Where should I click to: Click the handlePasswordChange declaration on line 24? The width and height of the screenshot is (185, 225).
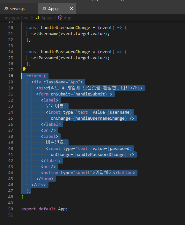coord(65,52)
